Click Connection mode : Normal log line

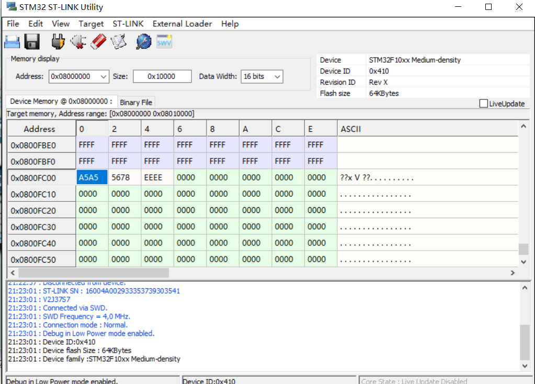pos(68,325)
